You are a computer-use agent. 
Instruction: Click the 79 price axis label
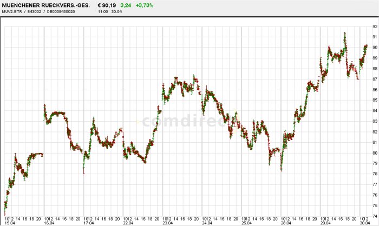click(375, 163)
